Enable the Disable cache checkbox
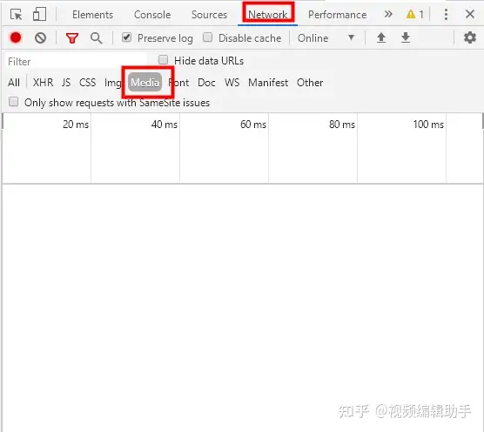The image size is (484, 432). [208, 37]
